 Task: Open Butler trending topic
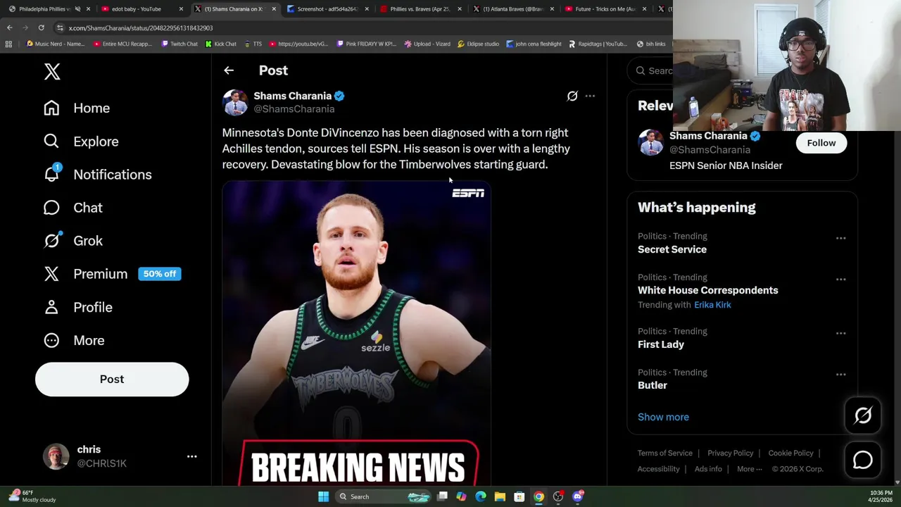tap(653, 385)
